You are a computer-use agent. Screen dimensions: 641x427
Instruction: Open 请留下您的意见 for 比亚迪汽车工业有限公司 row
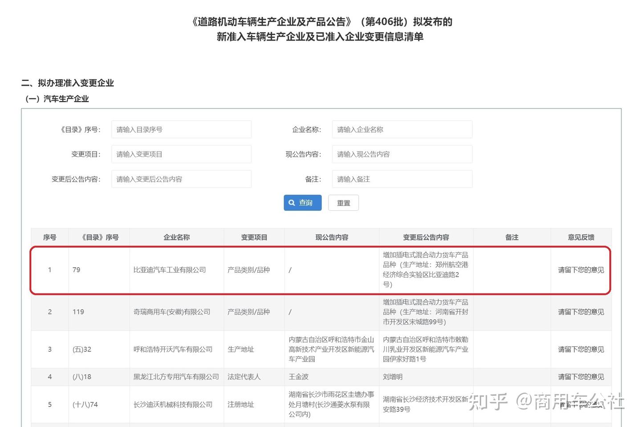(x=581, y=270)
